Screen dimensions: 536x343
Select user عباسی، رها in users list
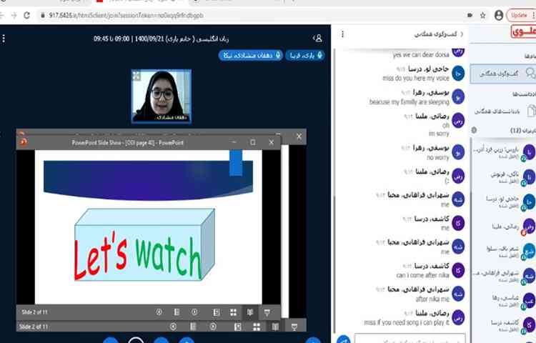pos(504,300)
